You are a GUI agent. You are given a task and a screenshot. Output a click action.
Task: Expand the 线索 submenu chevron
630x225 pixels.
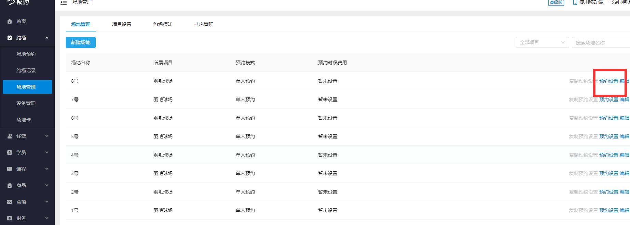pos(47,136)
